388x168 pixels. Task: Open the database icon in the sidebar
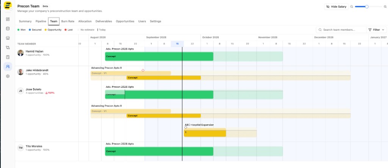click(x=8, y=29)
